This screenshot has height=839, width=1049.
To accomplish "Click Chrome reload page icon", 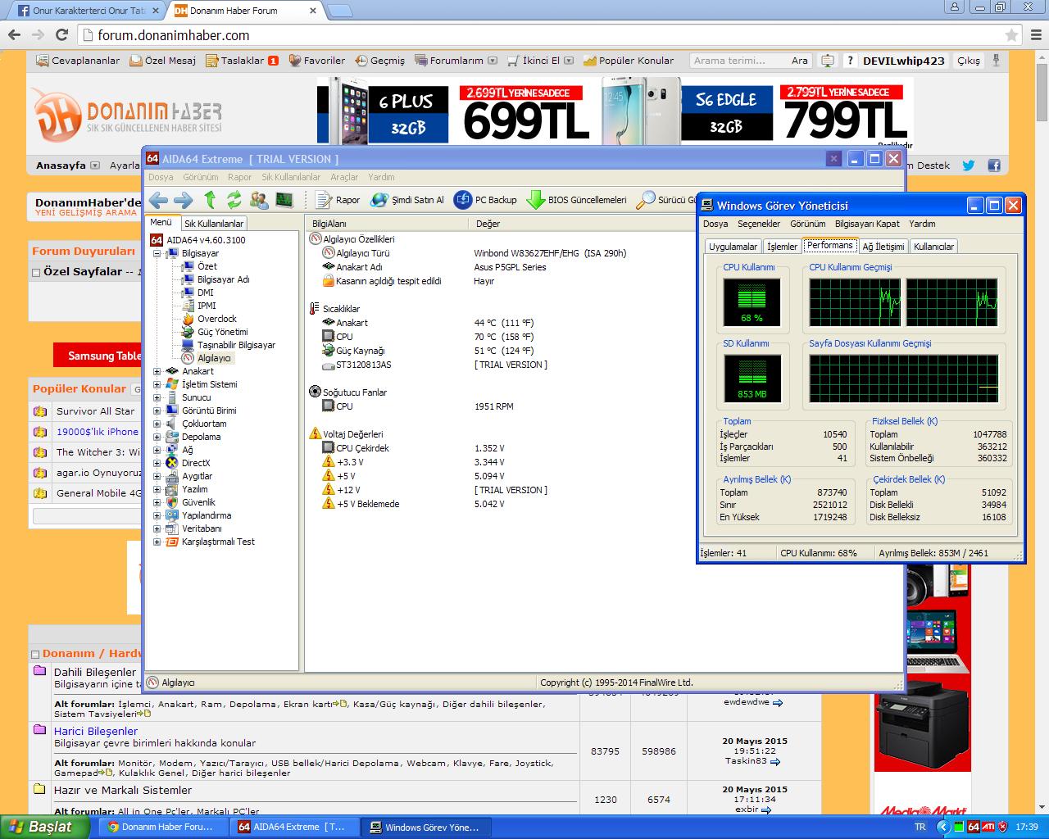I will click(61, 35).
